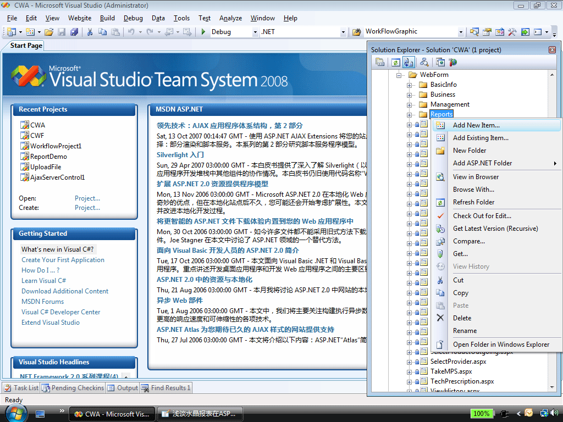The height and width of the screenshot is (422, 563).
Task: Click the View Class Diagram icon
Action: coord(424,62)
